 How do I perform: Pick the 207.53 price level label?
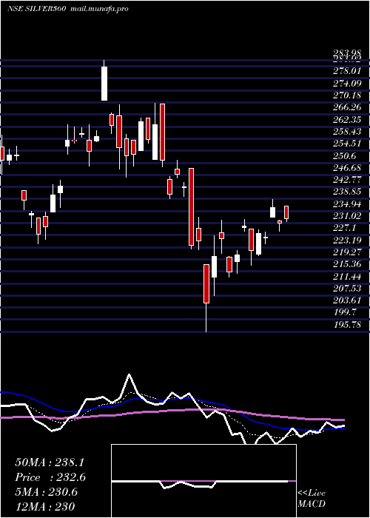coord(347,288)
